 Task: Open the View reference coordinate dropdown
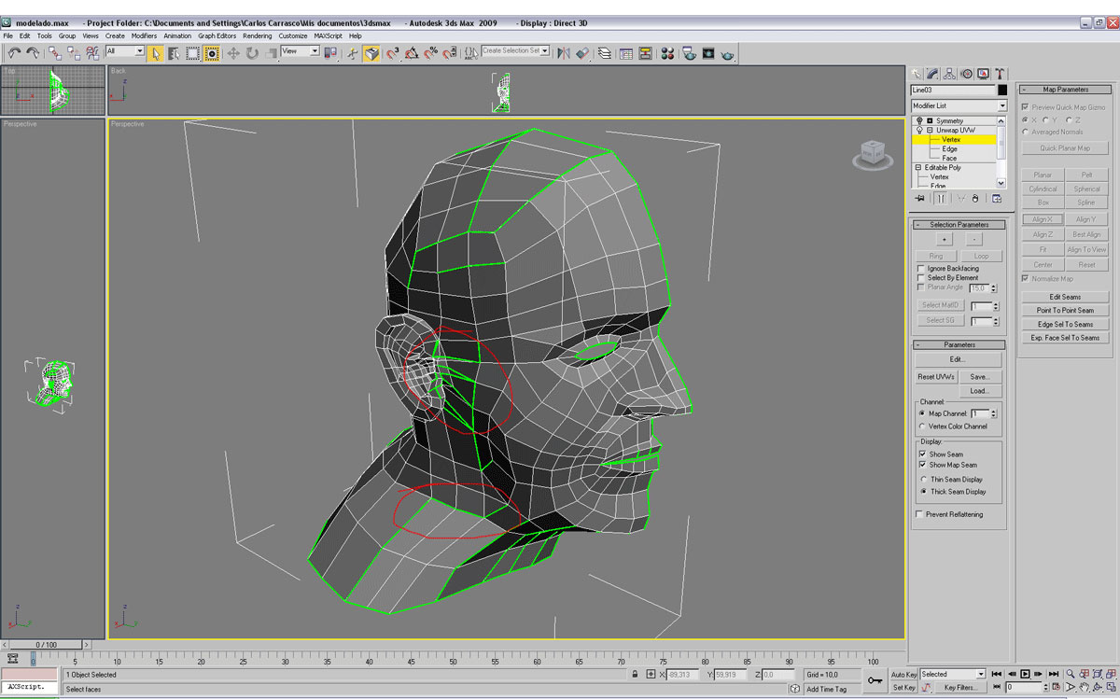[x=301, y=51]
